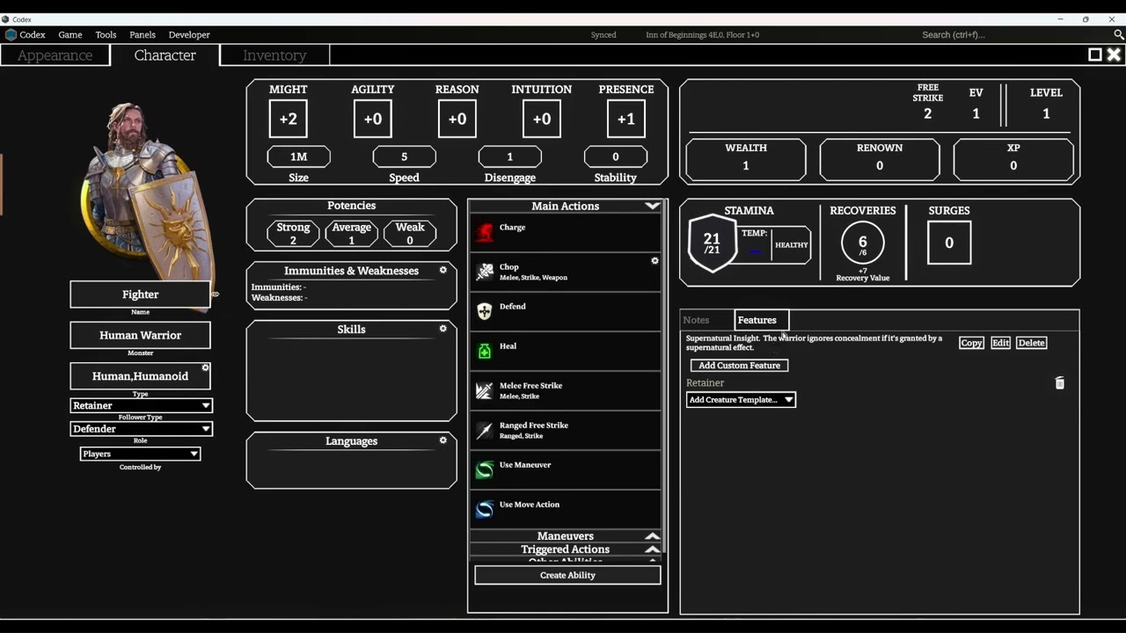Click the Might +2 value box
Image resolution: width=1126 pixels, height=633 pixels.
(289, 119)
